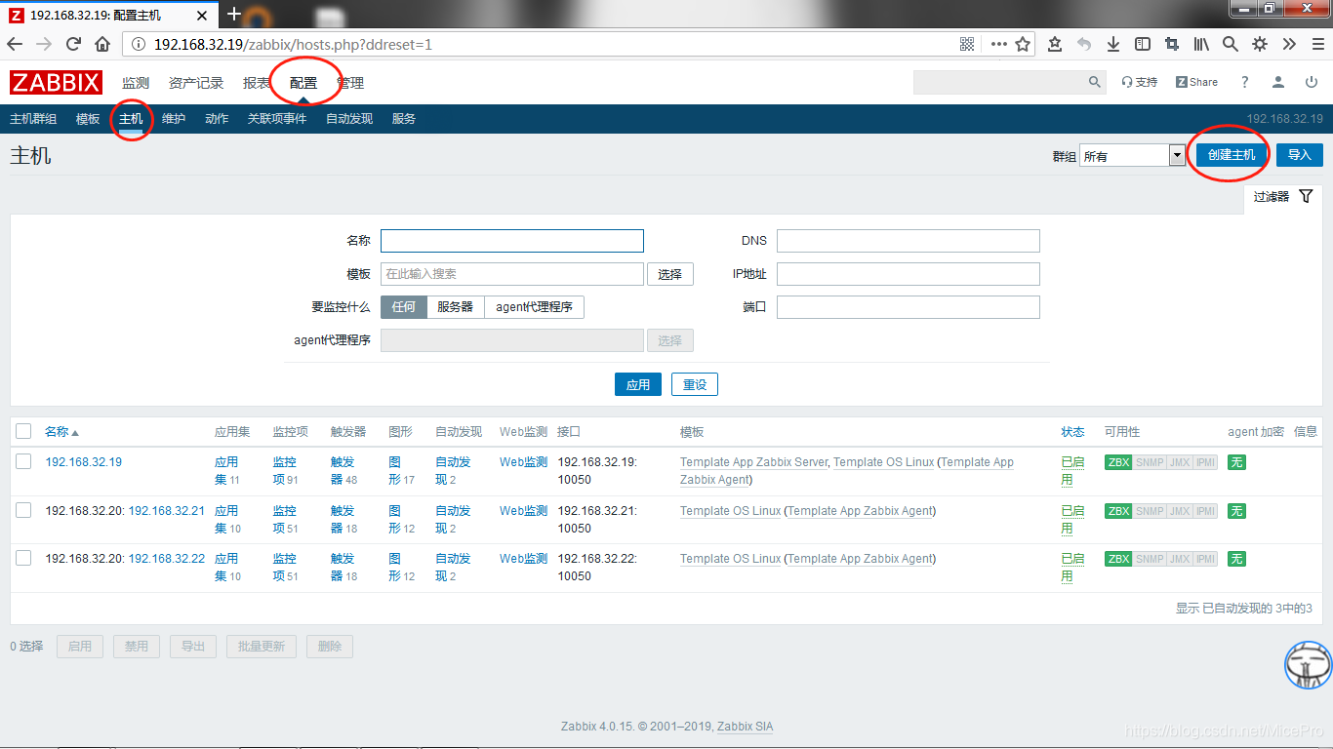Click 已启用 status of host 192.168.32.21
Screen dimensions: 1333x749
point(1072,519)
